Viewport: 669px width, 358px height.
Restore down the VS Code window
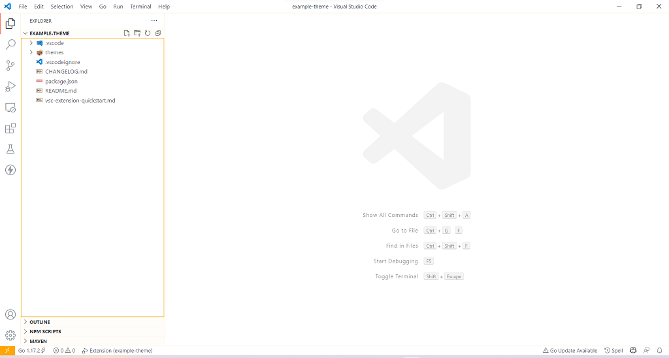point(639,7)
